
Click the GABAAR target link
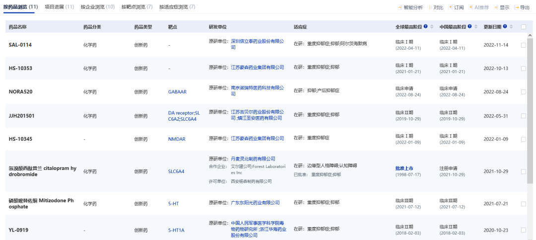[178, 91]
